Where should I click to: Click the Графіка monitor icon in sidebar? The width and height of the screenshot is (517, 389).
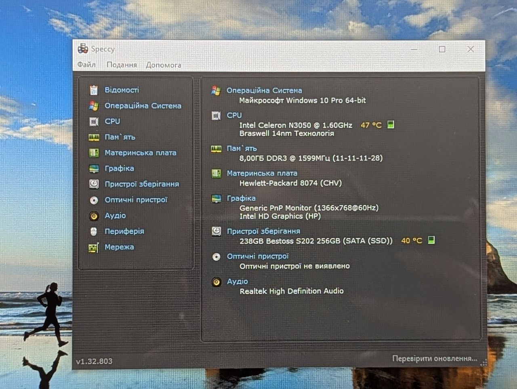point(94,168)
